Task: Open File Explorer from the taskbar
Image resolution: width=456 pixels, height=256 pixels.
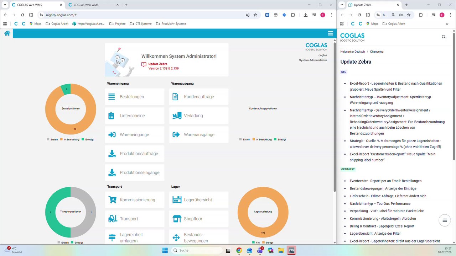Action: [281, 250]
